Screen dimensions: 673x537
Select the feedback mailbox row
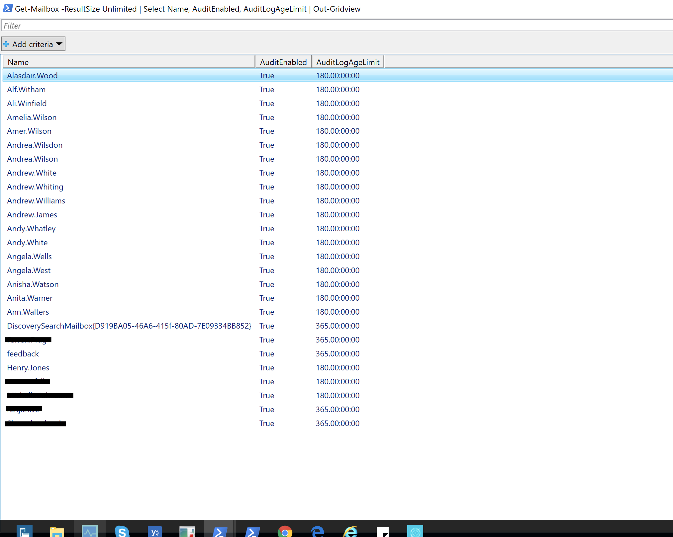coord(23,354)
